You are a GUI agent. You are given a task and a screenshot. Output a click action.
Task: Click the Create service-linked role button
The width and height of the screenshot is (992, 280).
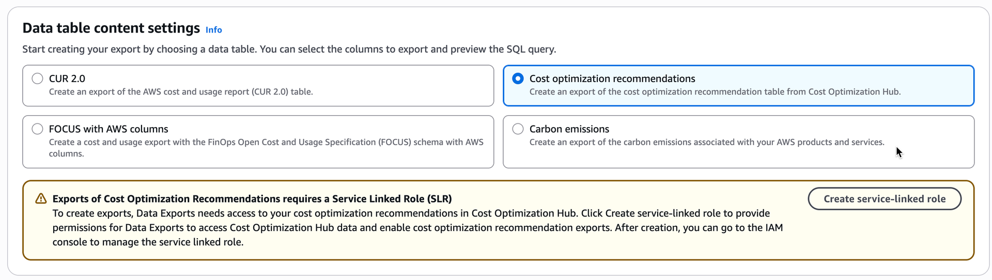pos(885,199)
